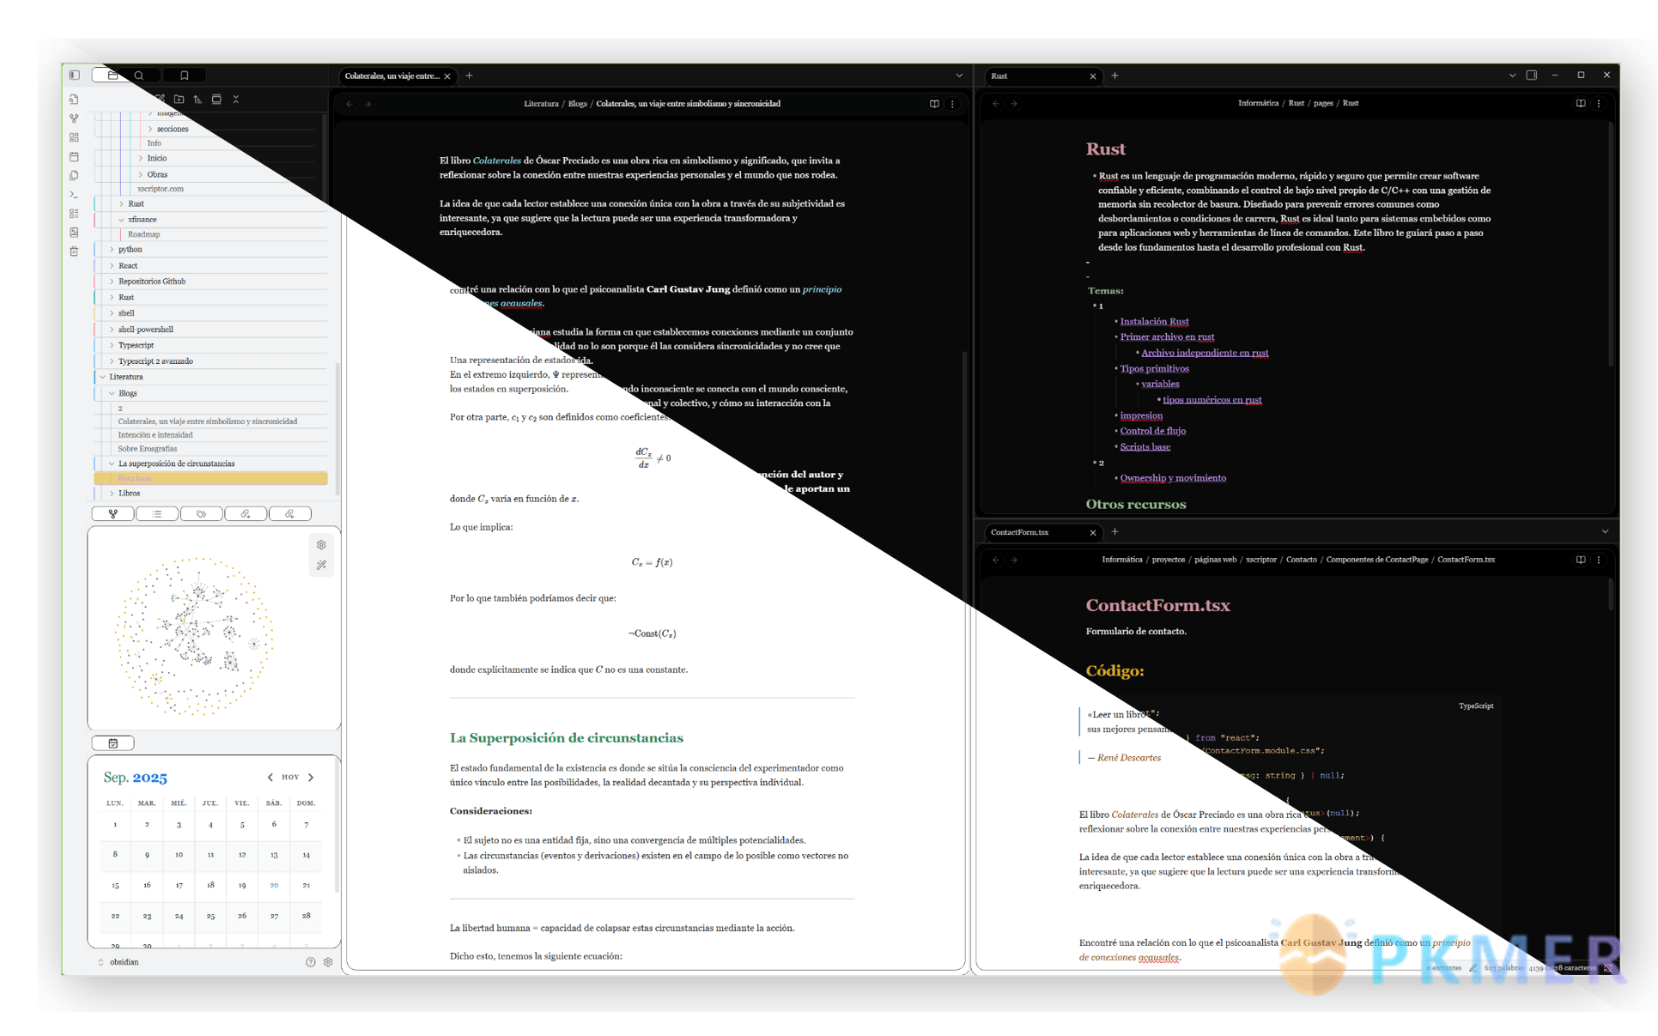The height and width of the screenshot is (1036, 1658).
Task: Toggle the left sidebar collapse
Action: point(74,76)
